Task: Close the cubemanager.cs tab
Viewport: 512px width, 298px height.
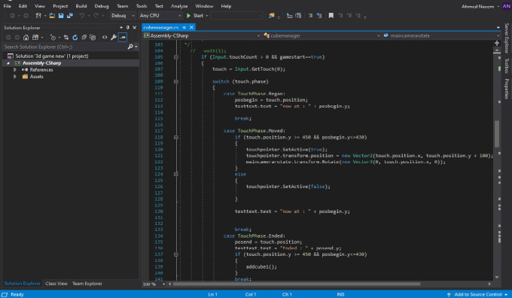Action: [x=192, y=27]
